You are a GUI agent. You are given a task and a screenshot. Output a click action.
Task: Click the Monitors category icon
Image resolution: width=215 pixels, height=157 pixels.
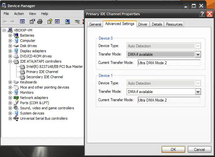tap(16, 92)
